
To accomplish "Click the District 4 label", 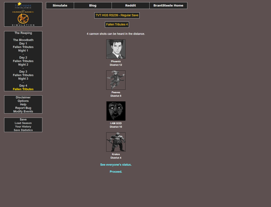I will coord(116,158).
